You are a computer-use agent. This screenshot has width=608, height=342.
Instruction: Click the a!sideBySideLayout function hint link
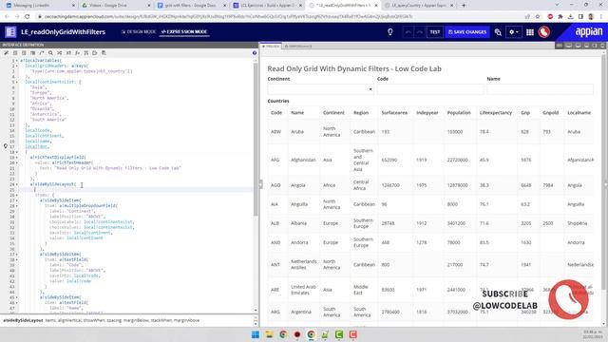(x=23, y=320)
